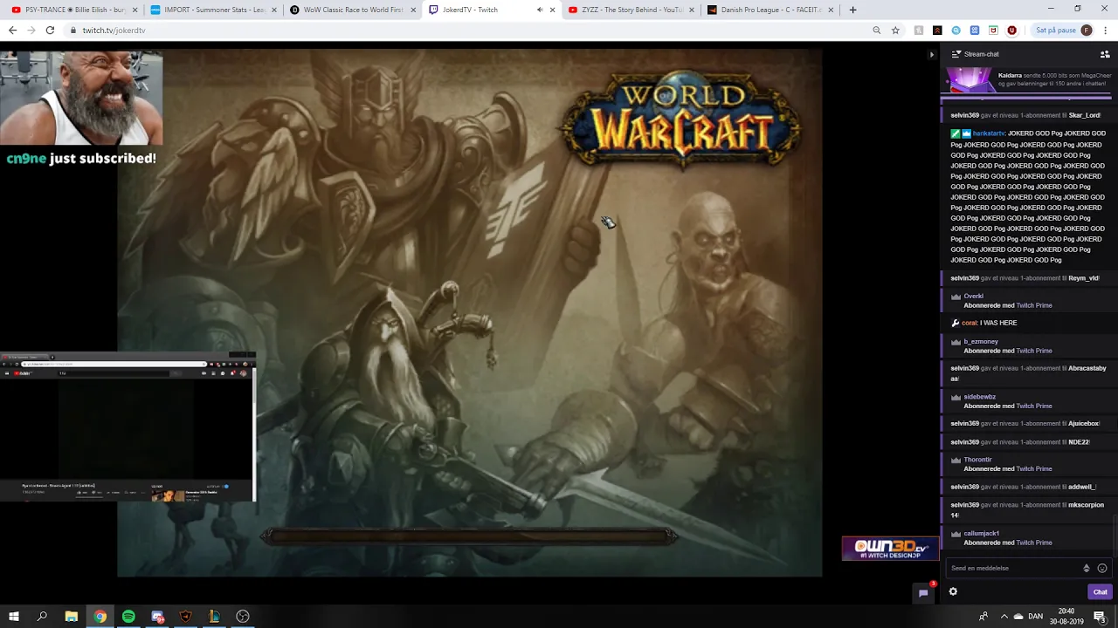
Task: Open the uBlock Origin extension icon
Action: 1011,30
